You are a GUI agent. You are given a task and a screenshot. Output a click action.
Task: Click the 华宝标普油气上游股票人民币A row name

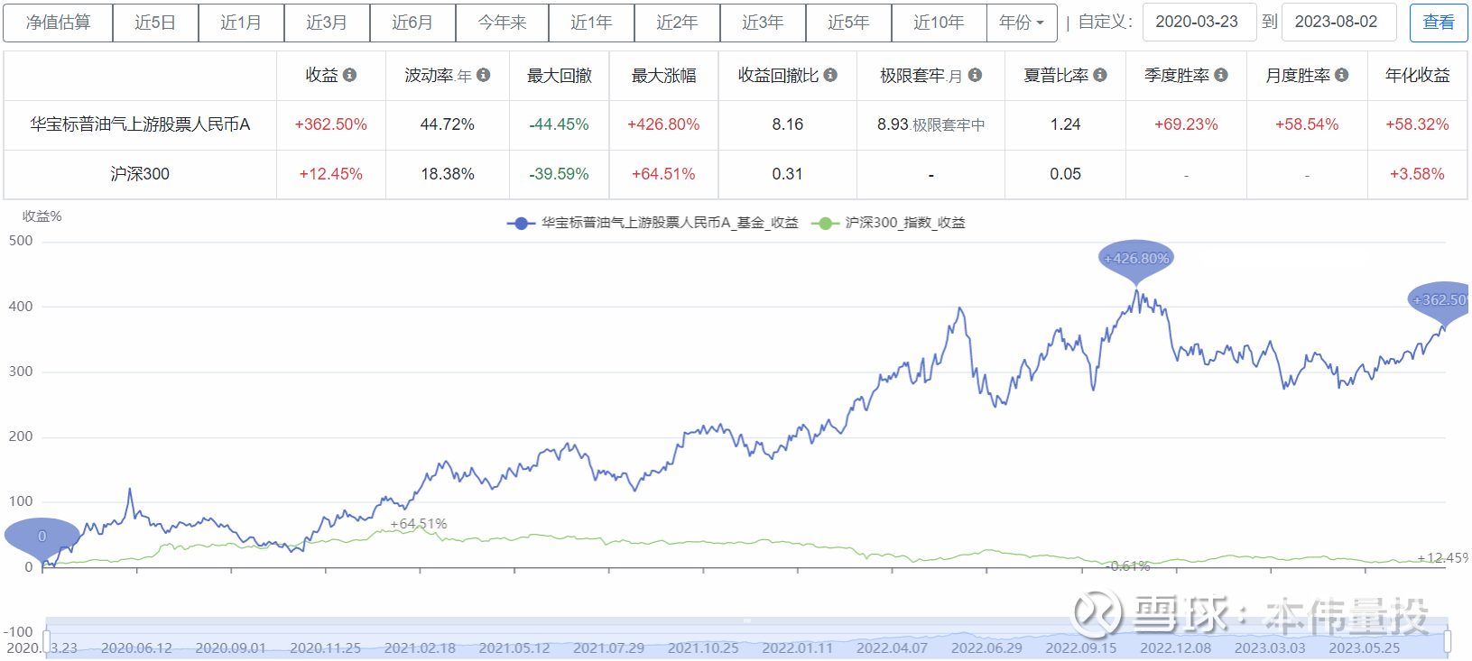pyautogui.click(x=140, y=124)
